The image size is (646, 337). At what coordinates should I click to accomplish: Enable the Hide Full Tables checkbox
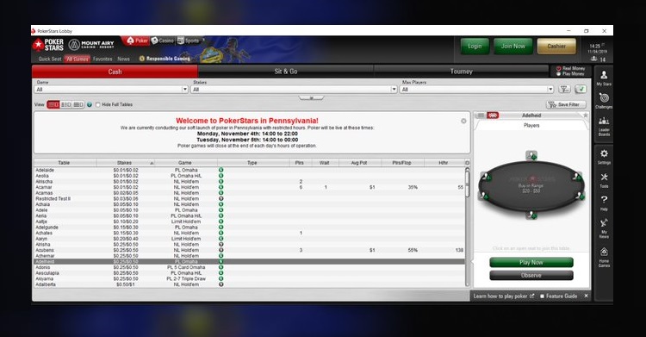(97, 105)
